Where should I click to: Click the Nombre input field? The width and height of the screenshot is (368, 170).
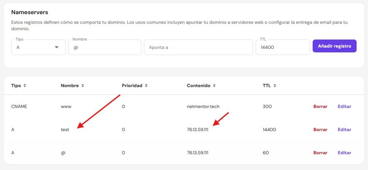point(105,47)
